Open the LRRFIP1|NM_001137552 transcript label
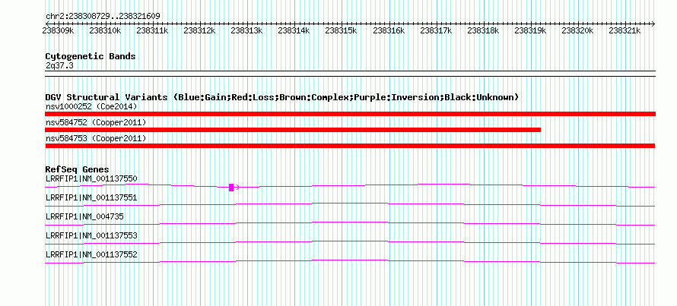This screenshot has height=306, width=677. click(91, 254)
